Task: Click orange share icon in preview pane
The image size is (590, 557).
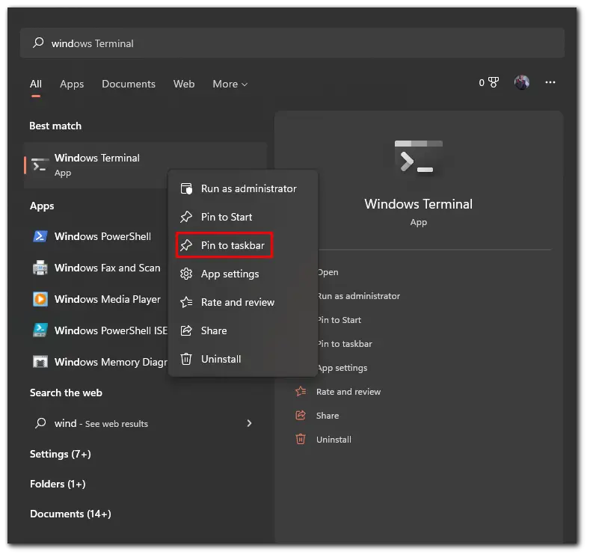Action: (x=301, y=415)
